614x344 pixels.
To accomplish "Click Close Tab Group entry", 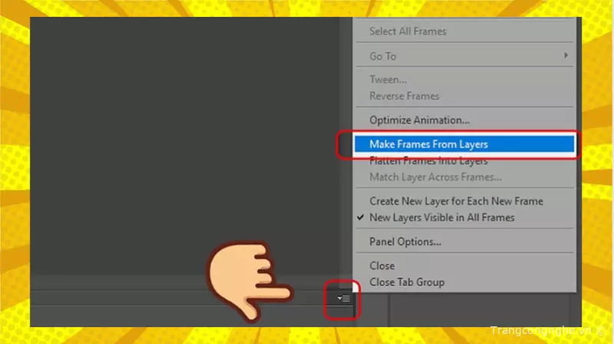I will pos(407,282).
